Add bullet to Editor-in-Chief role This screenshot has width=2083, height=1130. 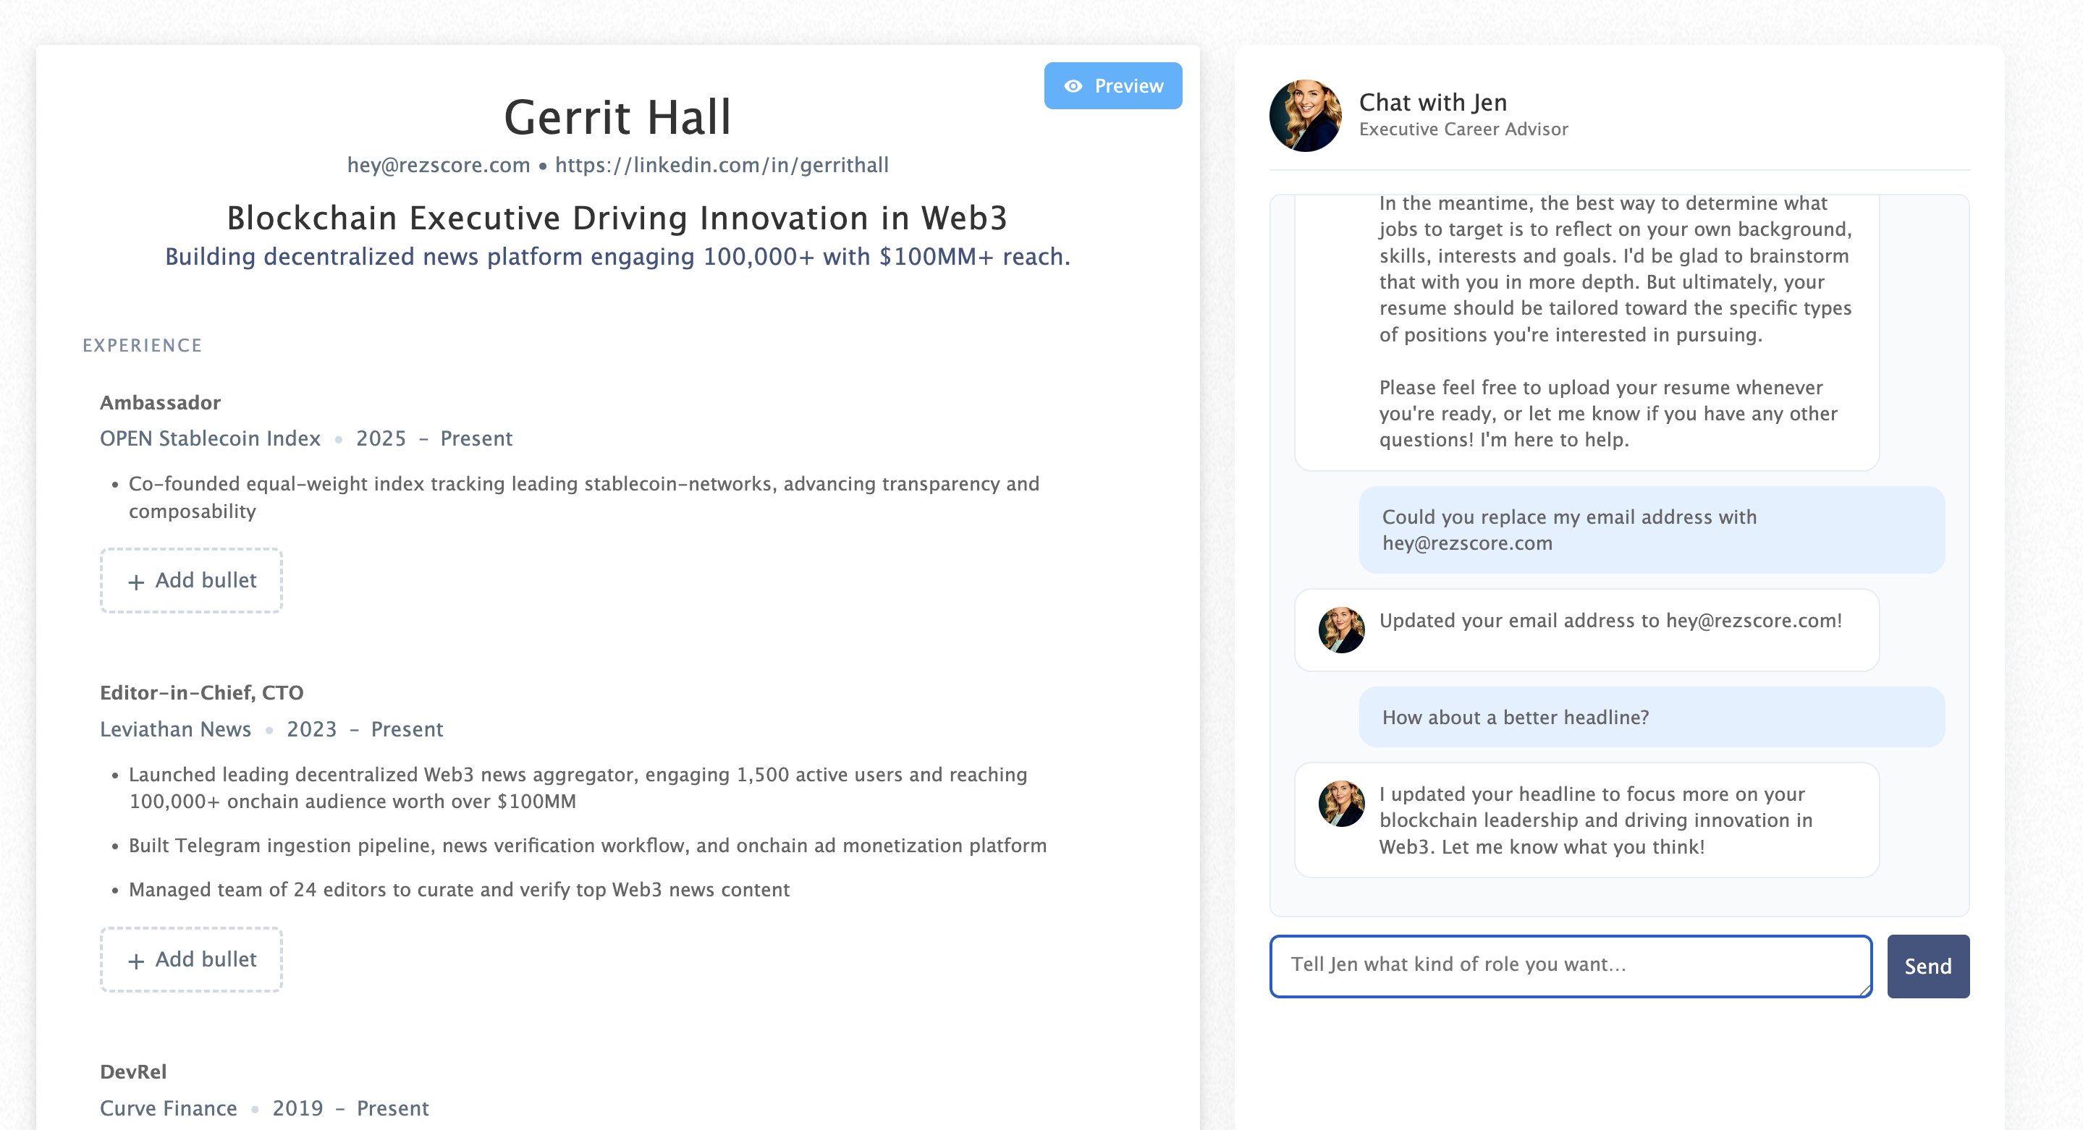[x=192, y=959]
